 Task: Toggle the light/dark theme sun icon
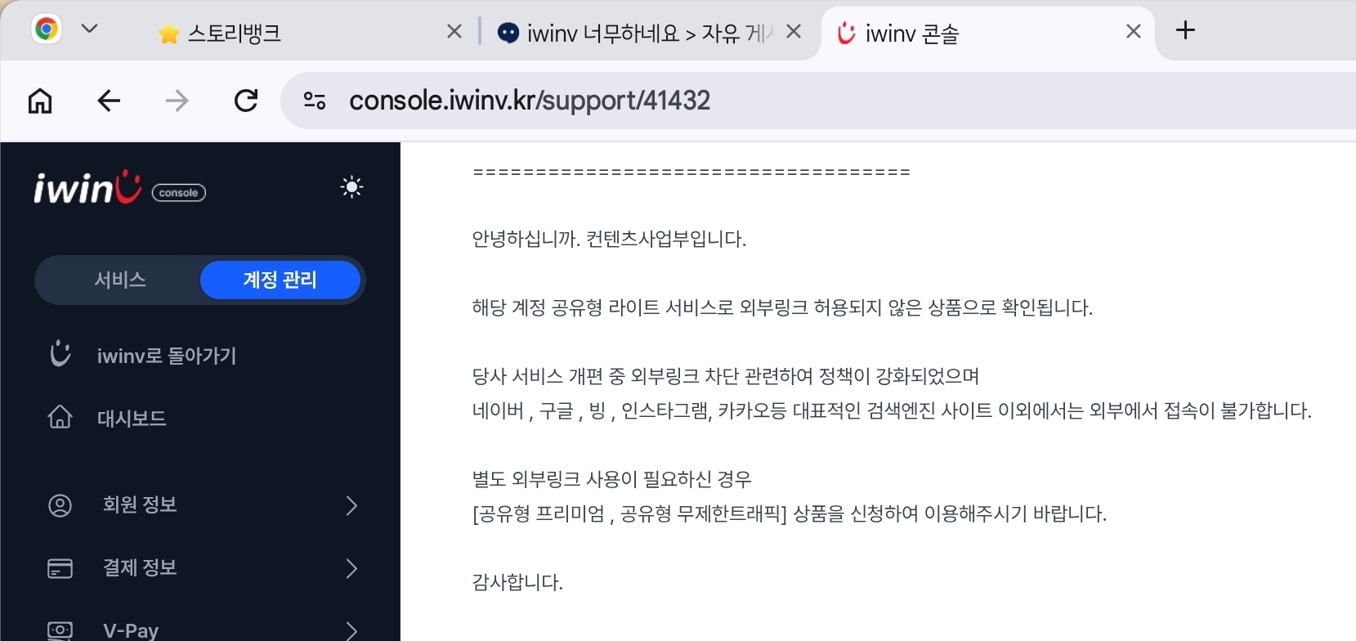351,187
